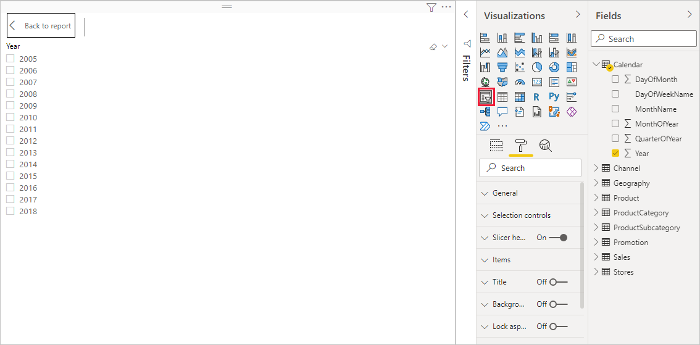Select the Funnel chart visualization
700x345 pixels.
point(502,67)
